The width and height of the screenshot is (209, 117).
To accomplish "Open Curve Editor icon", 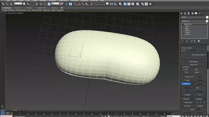I will 129,4.
